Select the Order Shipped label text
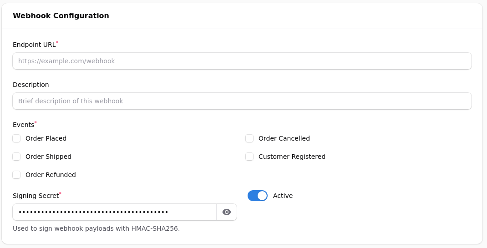The width and height of the screenshot is (487, 248). (48, 157)
